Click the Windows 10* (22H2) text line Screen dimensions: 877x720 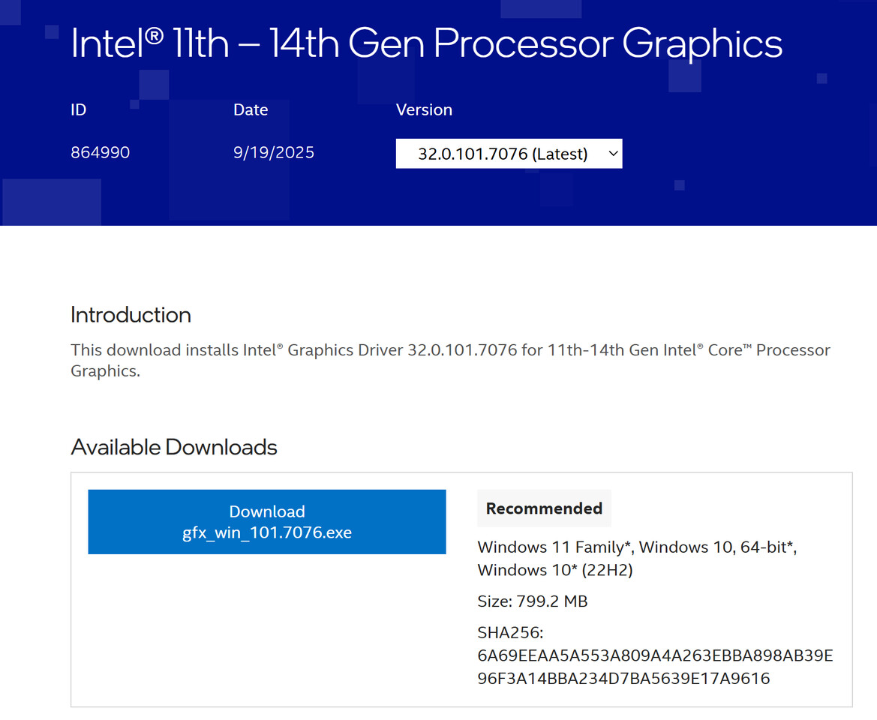tap(555, 570)
